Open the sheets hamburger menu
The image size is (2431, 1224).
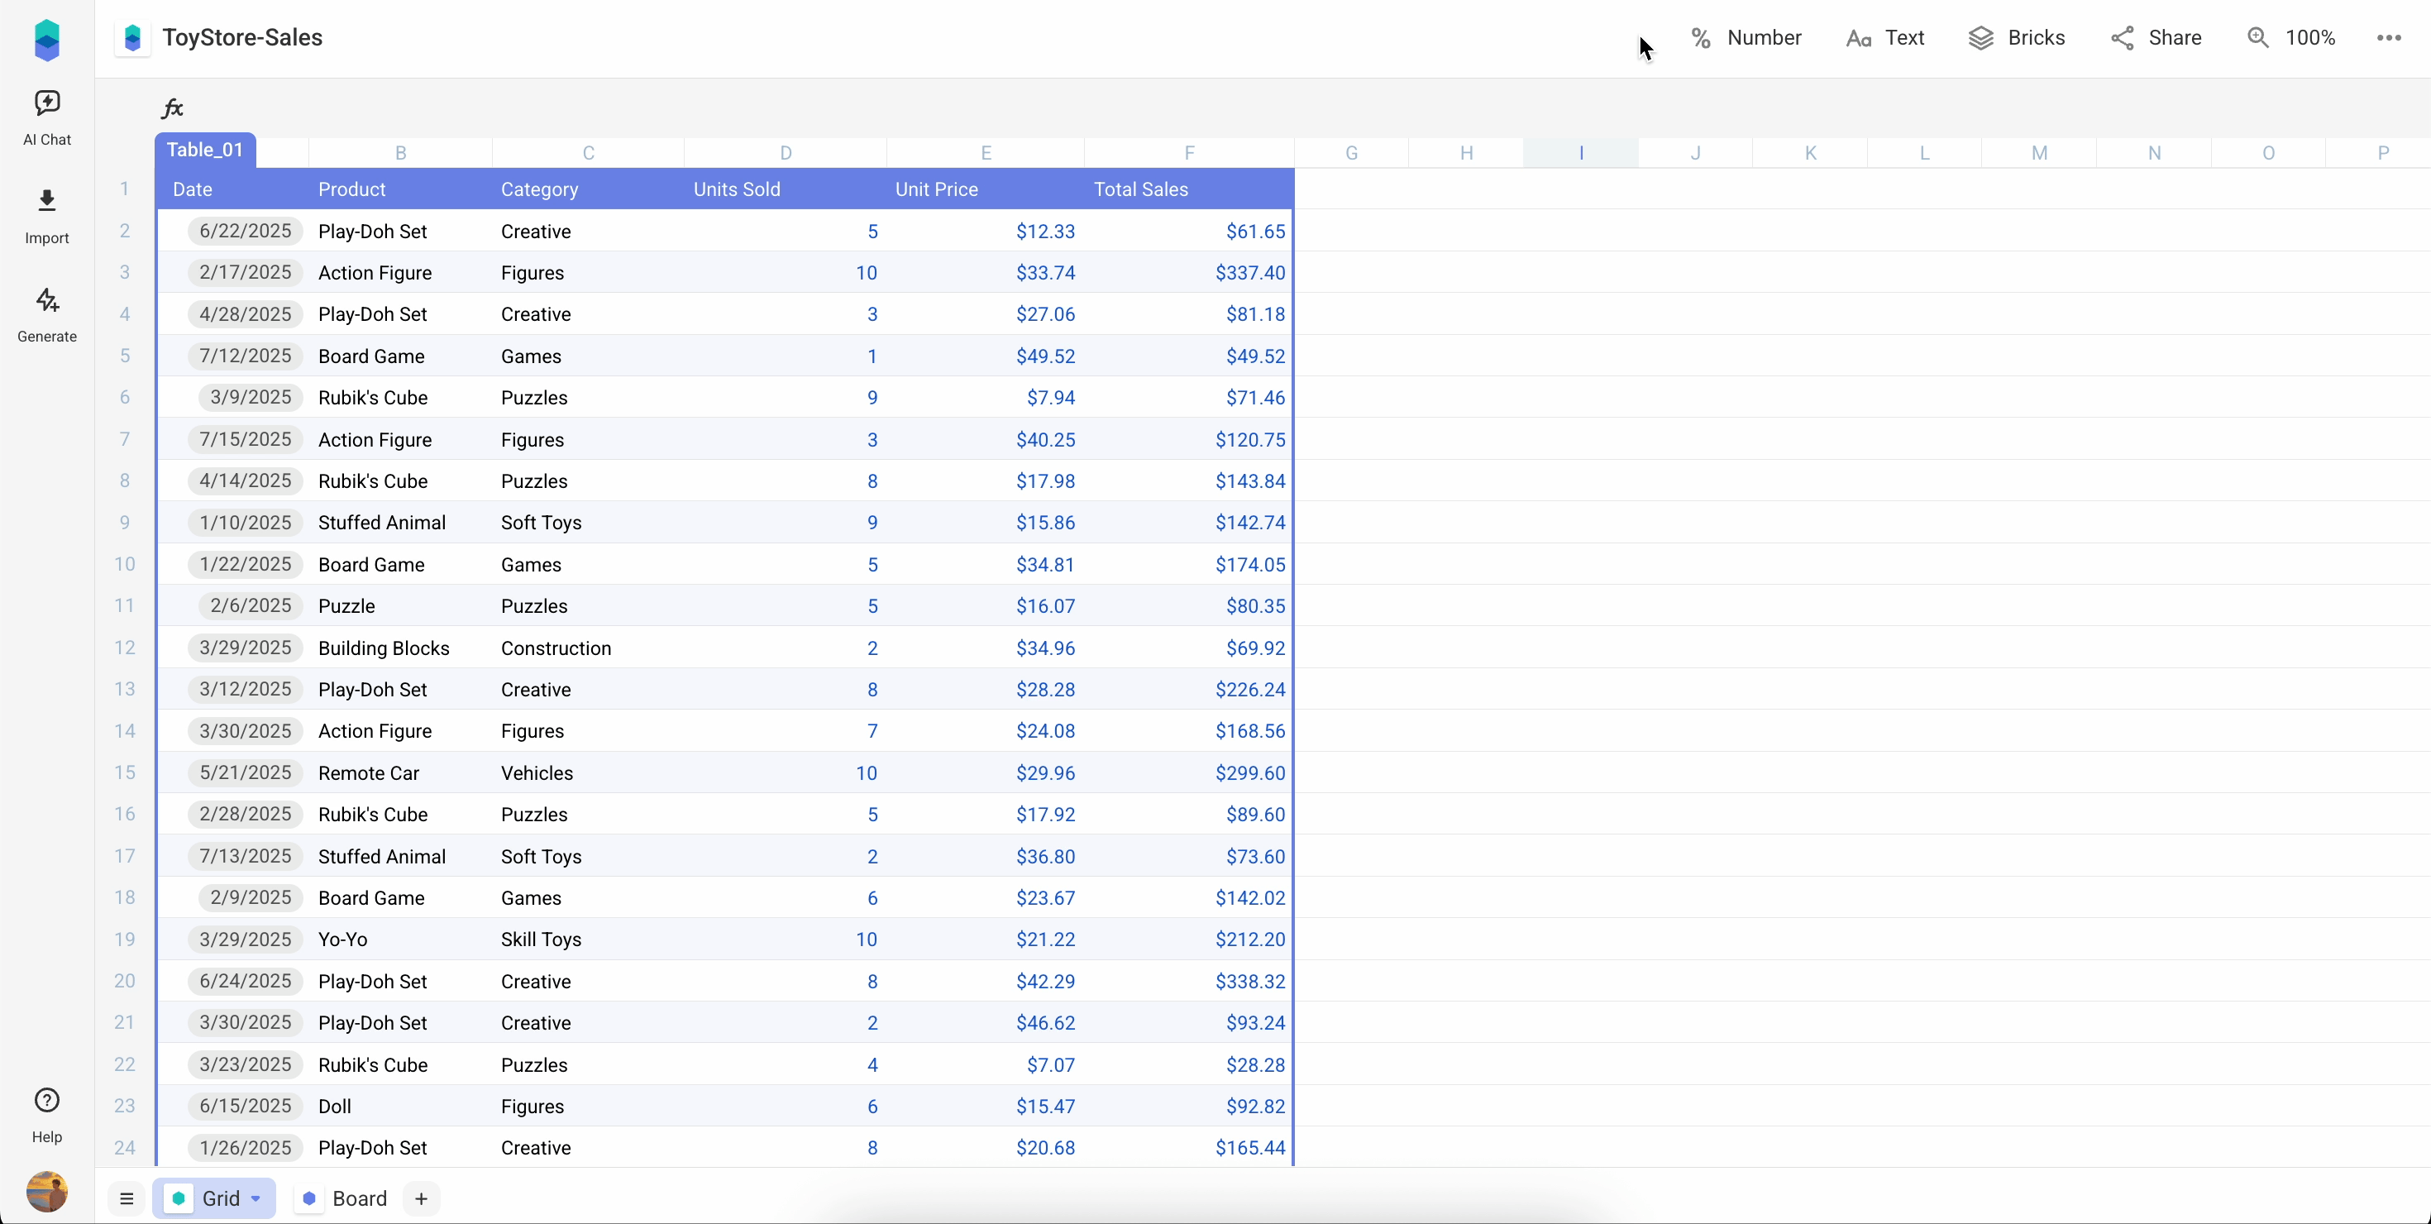(x=127, y=1198)
